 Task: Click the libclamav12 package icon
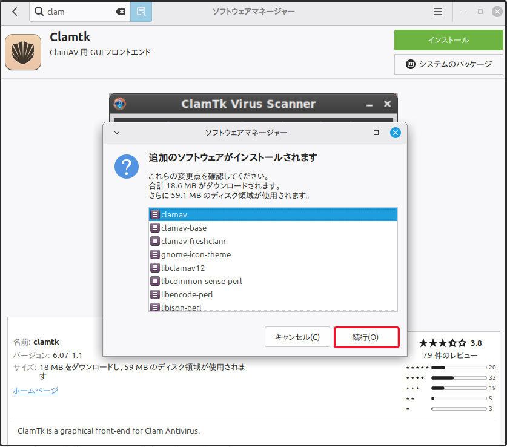coord(155,268)
